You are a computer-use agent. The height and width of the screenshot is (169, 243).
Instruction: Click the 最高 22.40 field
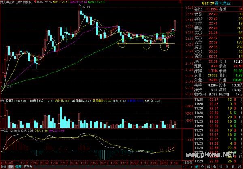231,66
